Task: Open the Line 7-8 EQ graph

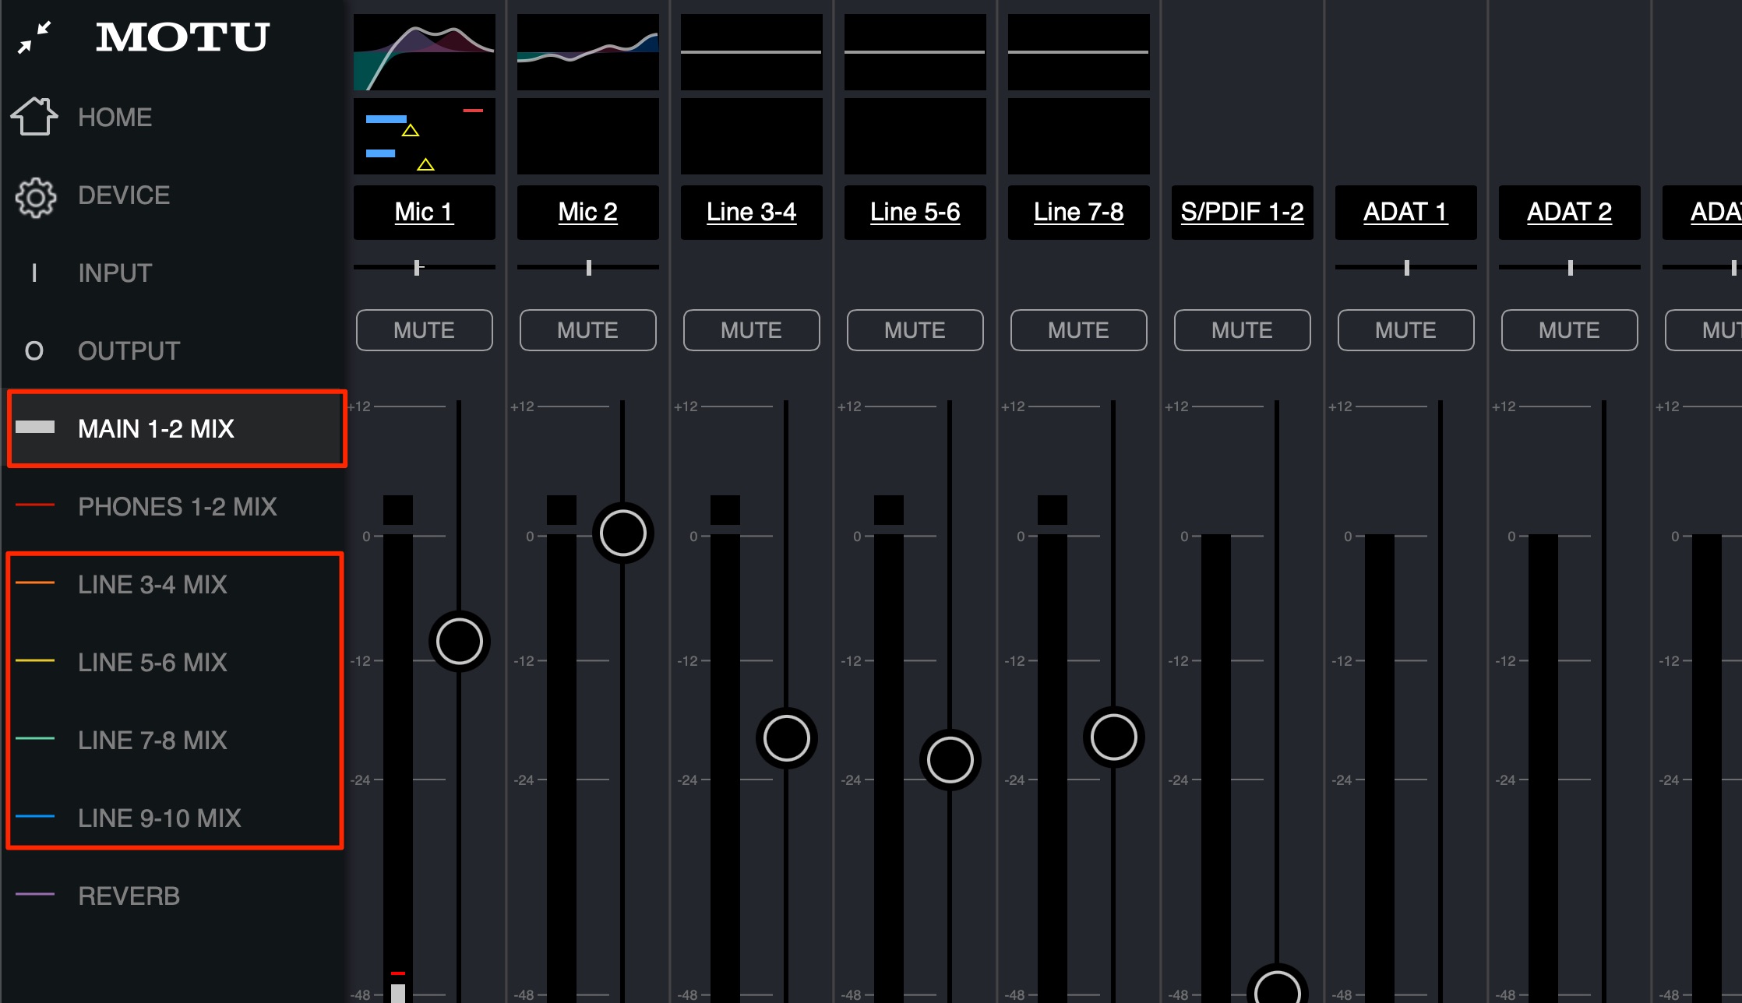Action: pos(1079,52)
